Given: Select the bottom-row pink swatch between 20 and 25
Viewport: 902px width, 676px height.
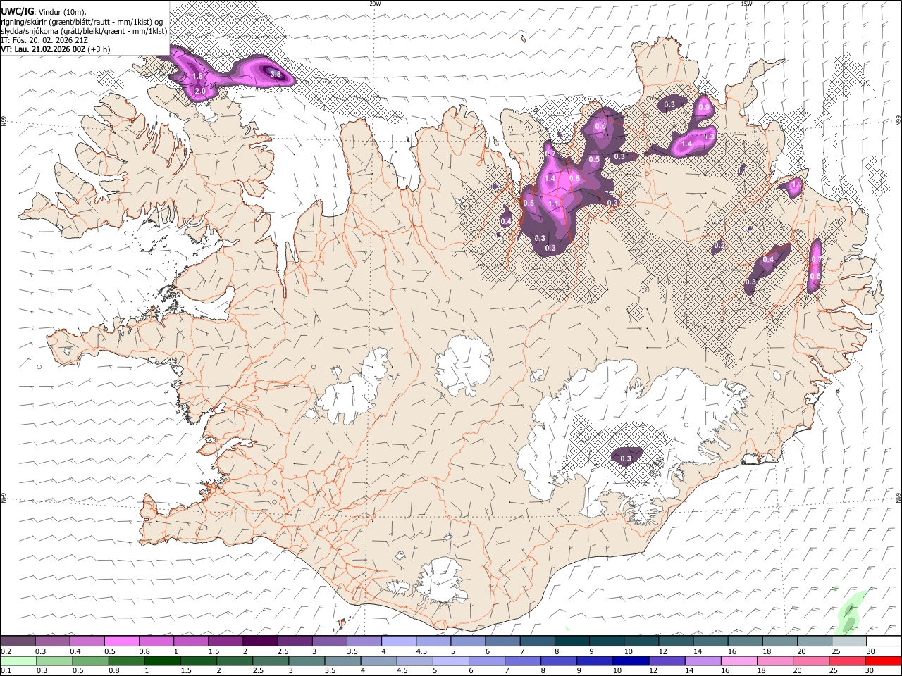Looking at the screenshot, I should 812,661.
